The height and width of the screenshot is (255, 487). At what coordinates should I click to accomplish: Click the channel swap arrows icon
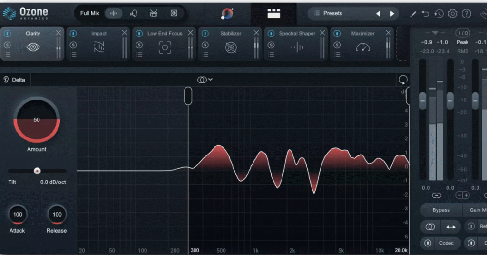(451, 227)
